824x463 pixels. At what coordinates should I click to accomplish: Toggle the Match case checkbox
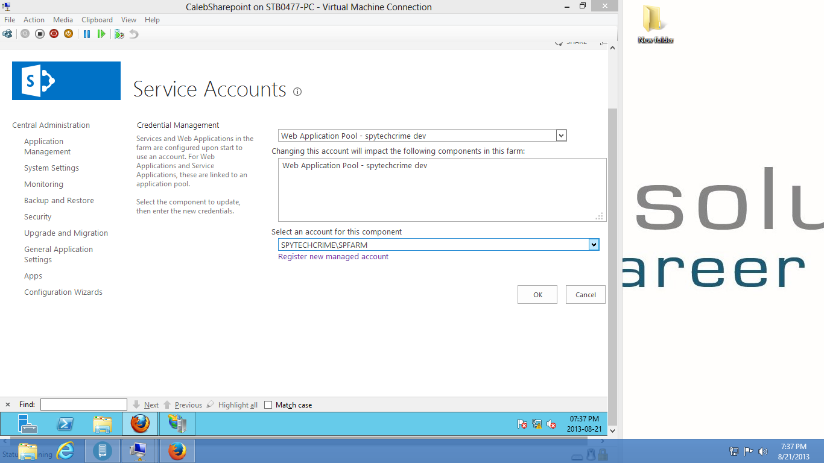click(268, 405)
